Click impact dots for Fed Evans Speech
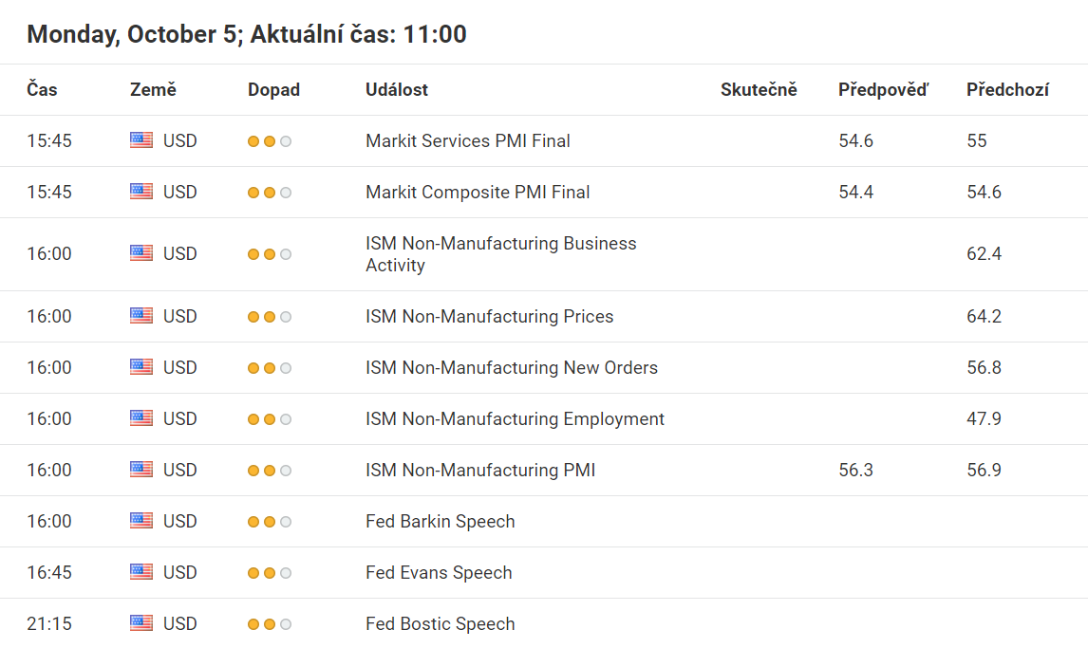 click(270, 573)
